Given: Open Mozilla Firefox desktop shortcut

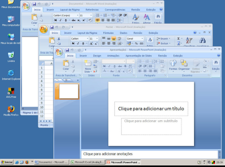Looking at the screenshot, I should coord(11,111).
